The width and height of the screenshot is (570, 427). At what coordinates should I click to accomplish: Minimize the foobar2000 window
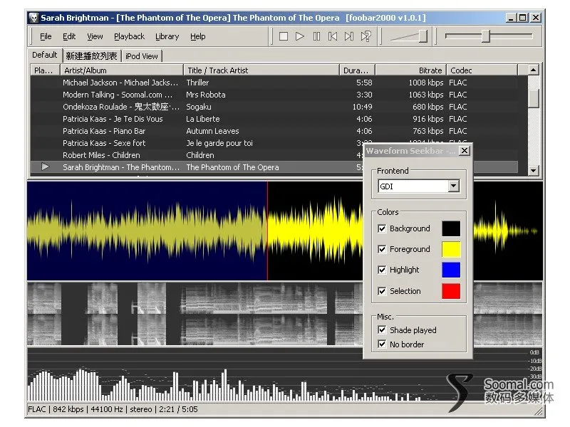511,17
